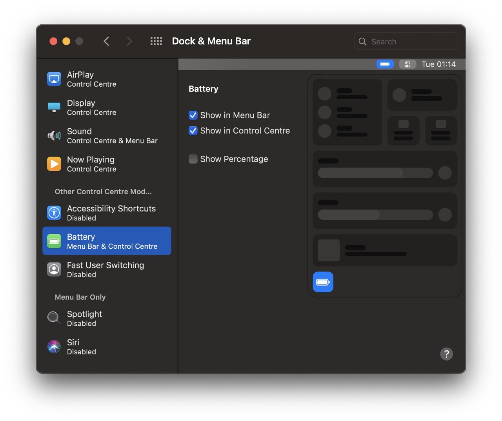Click the Now Playing orange play icon
The height and width of the screenshot is (421, 502).
tap(54, 164)
